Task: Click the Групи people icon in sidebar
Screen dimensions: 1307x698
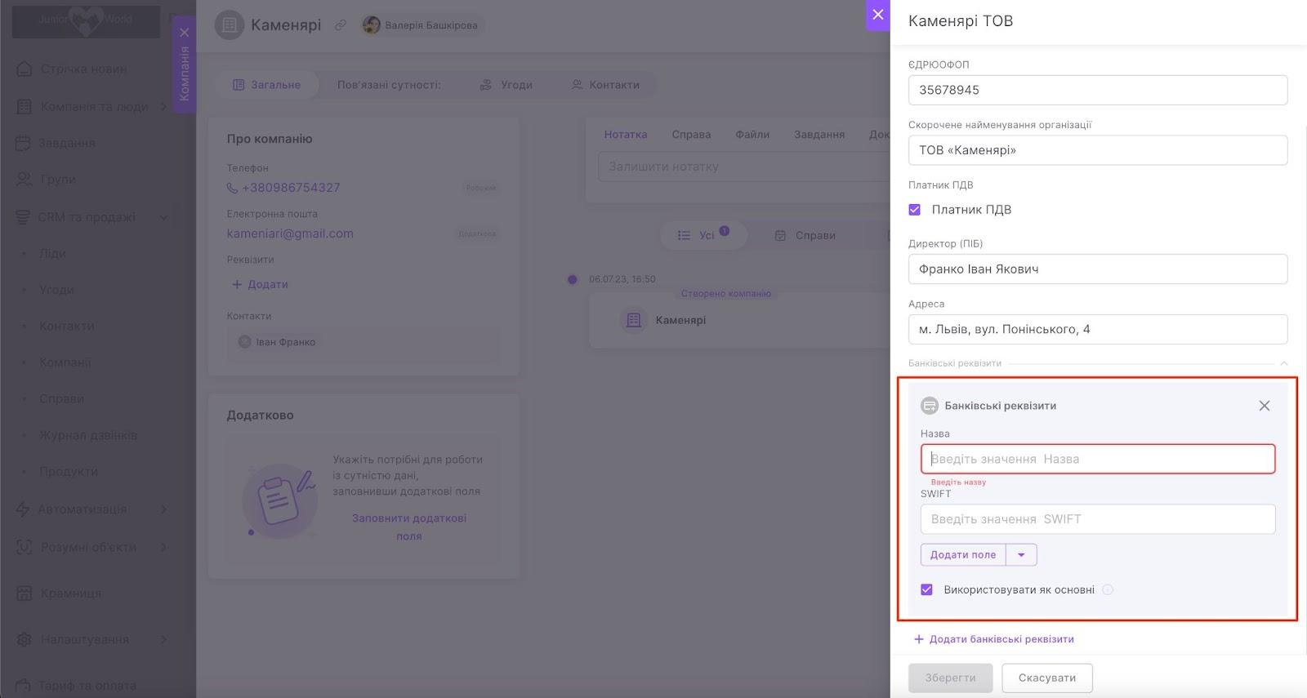Action: pos(25,179)
